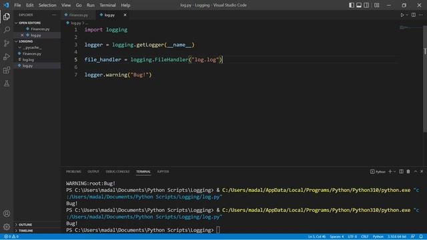427x240 pixels.
Task: Select Python interpreter version in status bar
Action: click(397, 237)
